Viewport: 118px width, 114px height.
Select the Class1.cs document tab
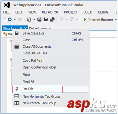10,28
